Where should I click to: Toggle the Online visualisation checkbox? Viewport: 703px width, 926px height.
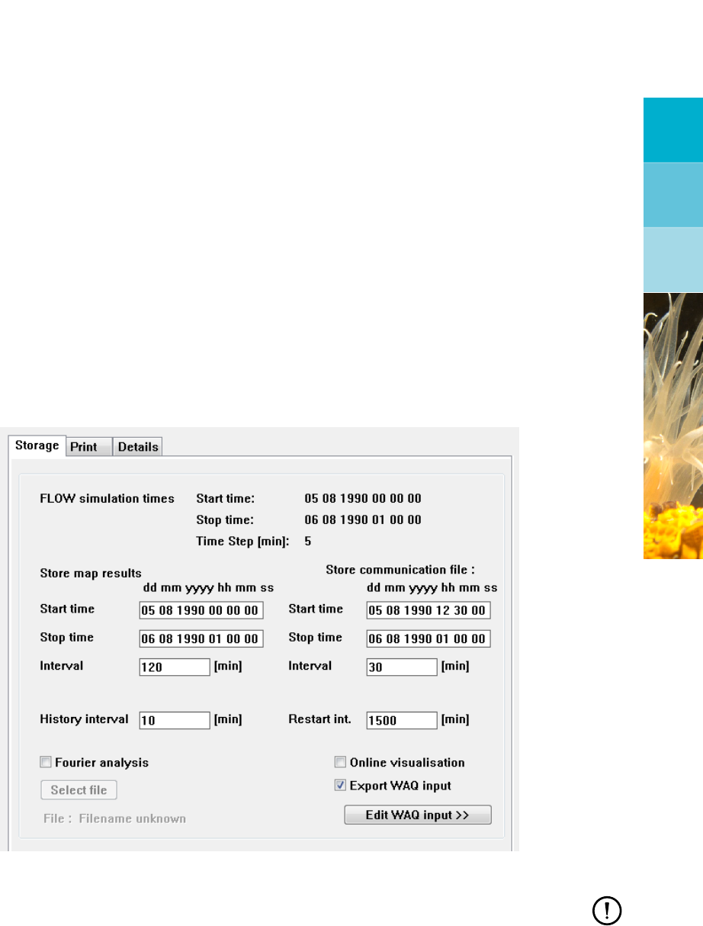[x=341, y=762]
